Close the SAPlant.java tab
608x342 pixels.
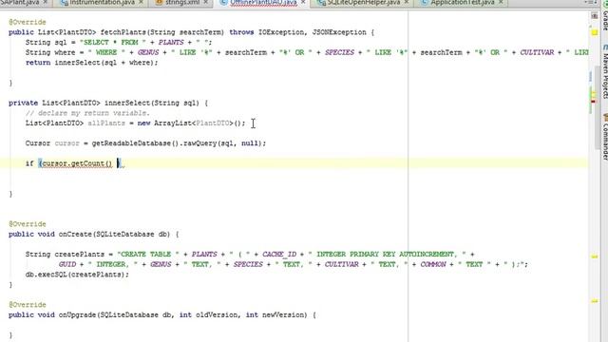(x=45, y=2)
